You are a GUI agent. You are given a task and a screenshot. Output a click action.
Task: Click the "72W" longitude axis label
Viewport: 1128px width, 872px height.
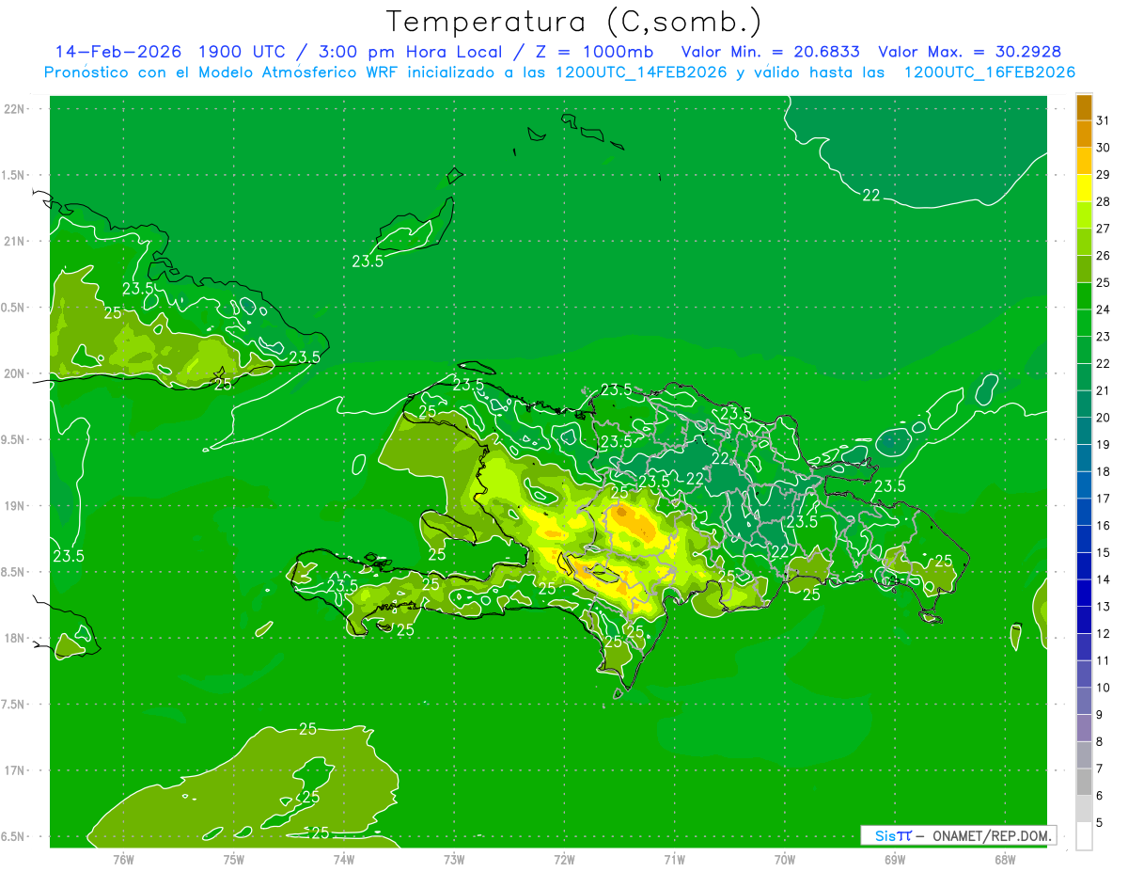click(564, 859)
